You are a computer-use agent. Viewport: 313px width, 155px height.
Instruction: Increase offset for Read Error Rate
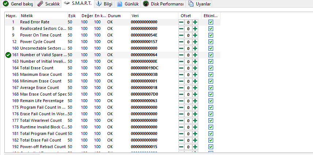195,22
